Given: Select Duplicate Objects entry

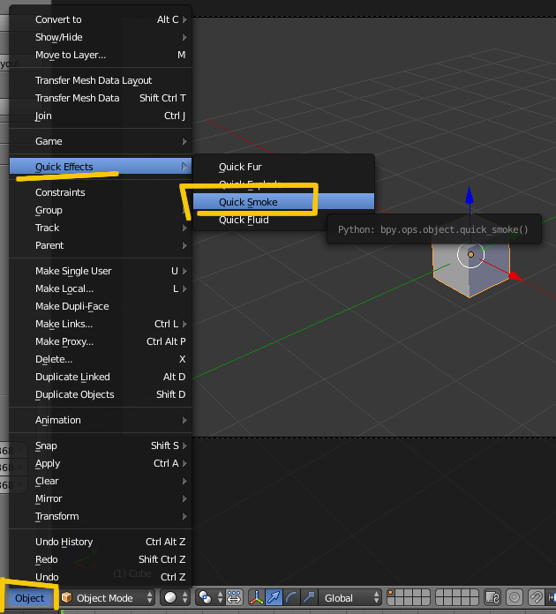Looking at the screenshot, I should pos(101,394).
